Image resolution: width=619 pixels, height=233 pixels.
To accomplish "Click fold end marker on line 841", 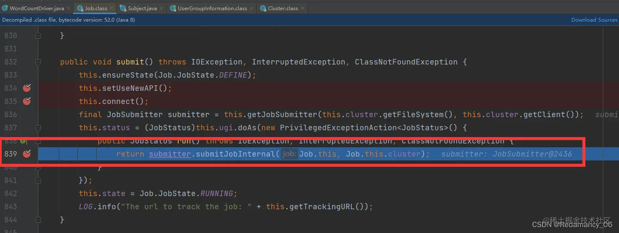I will 38,180.
